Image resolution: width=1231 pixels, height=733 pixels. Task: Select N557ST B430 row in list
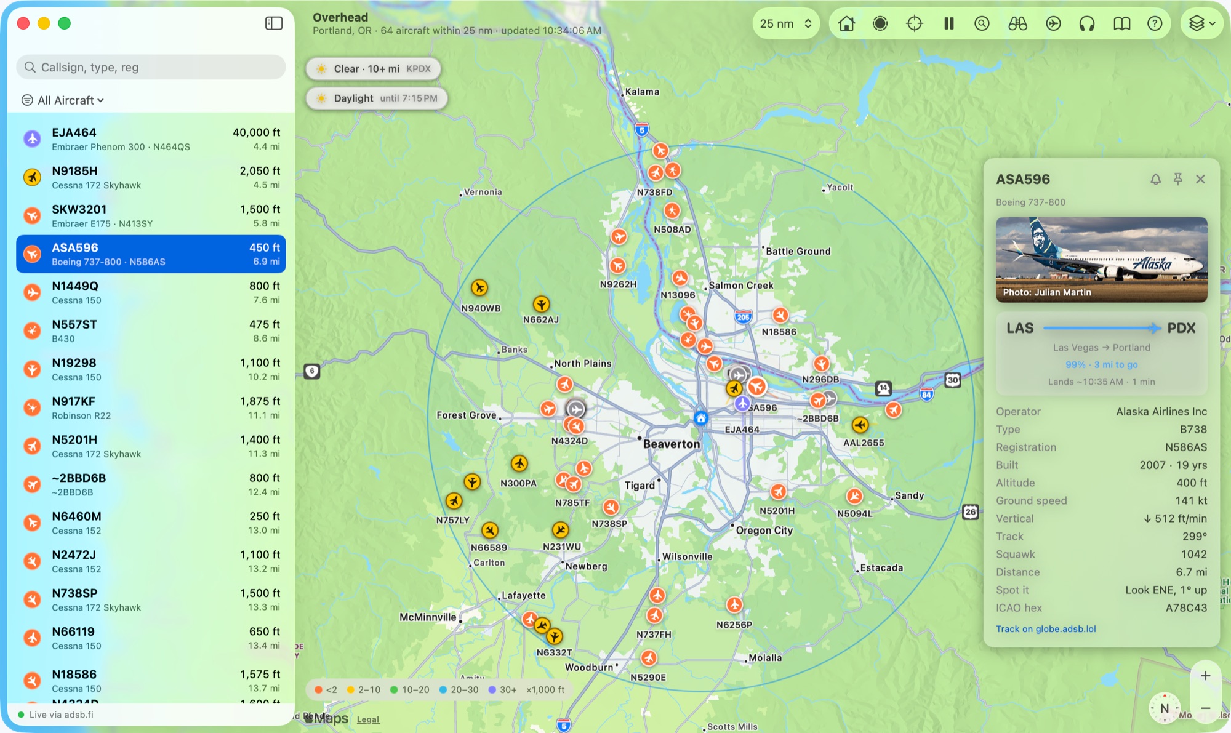[151, 331]
